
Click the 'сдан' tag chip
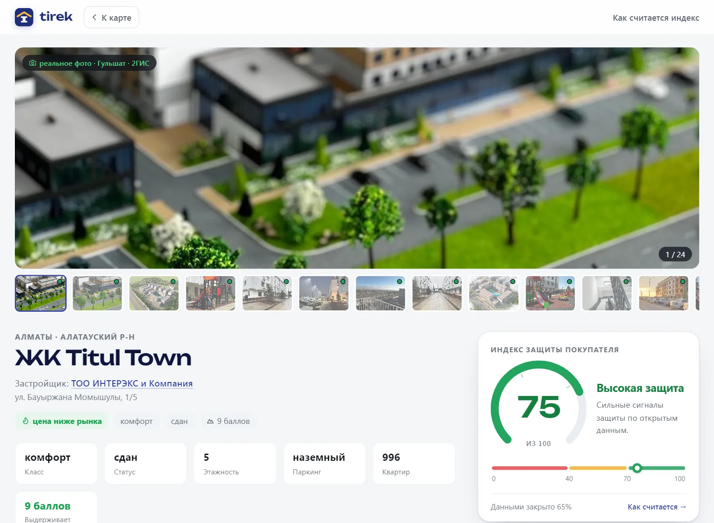click(179, 421)
